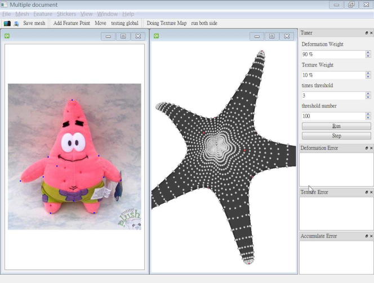Float the Texture Error panel
Viewport: 374px width, 283px height.
coord(367,192)
